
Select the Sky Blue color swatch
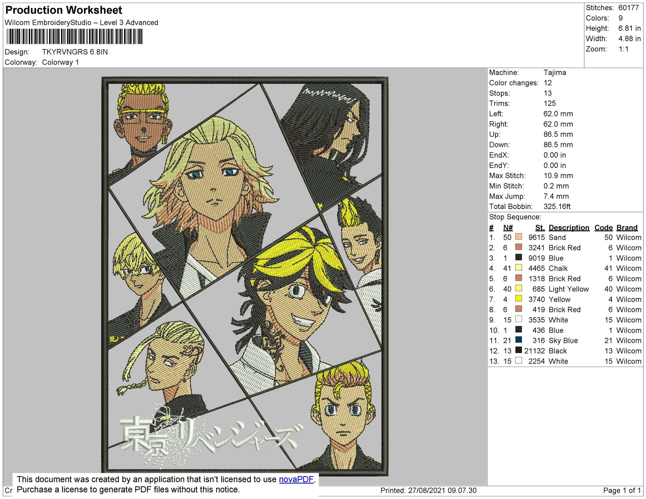point(519,340)
